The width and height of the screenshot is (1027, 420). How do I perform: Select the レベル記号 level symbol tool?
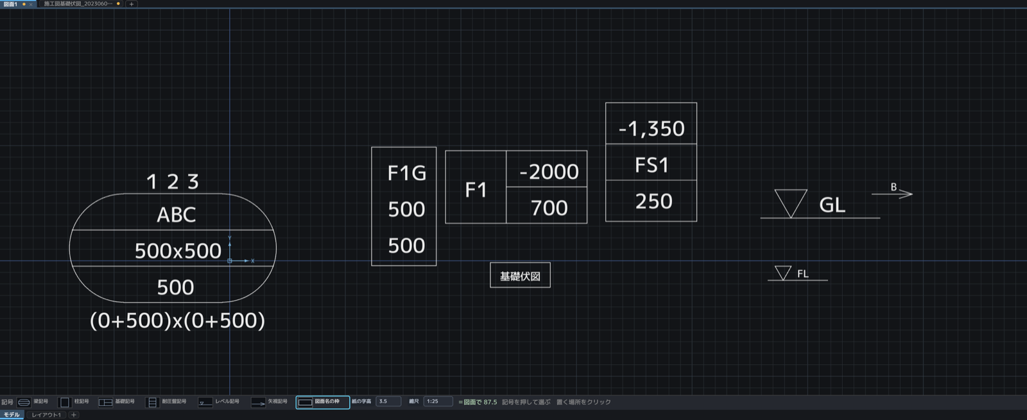(x=218, y=402)
